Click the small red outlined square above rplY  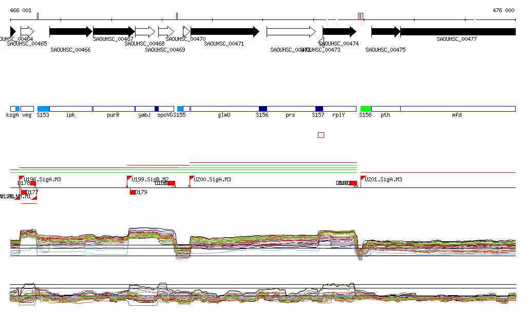point(321,135)
